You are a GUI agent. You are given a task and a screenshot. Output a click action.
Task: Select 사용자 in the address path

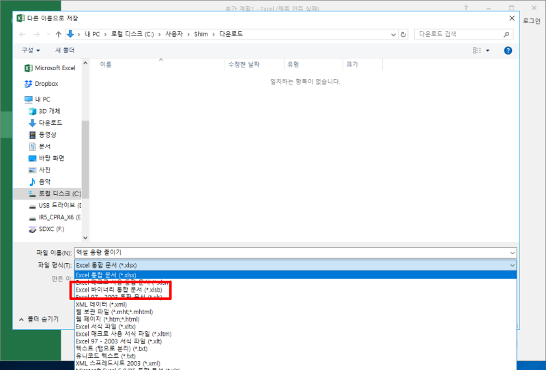click(x=174, y=34)
